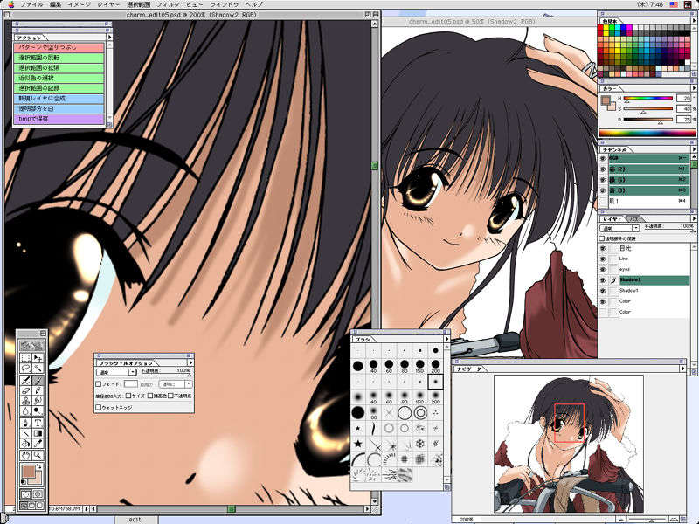Open the Layers palette flyout arrow
Image resolution: width=699 pixels, height=524 pixels.
tap(693, 219)
